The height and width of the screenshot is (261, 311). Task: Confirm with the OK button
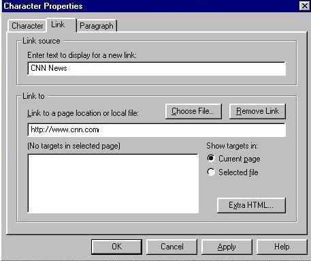(x=117, y=247)
